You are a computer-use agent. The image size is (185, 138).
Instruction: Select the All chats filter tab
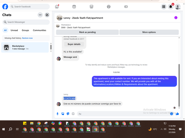pyautogui.click(x=5, y=30)
